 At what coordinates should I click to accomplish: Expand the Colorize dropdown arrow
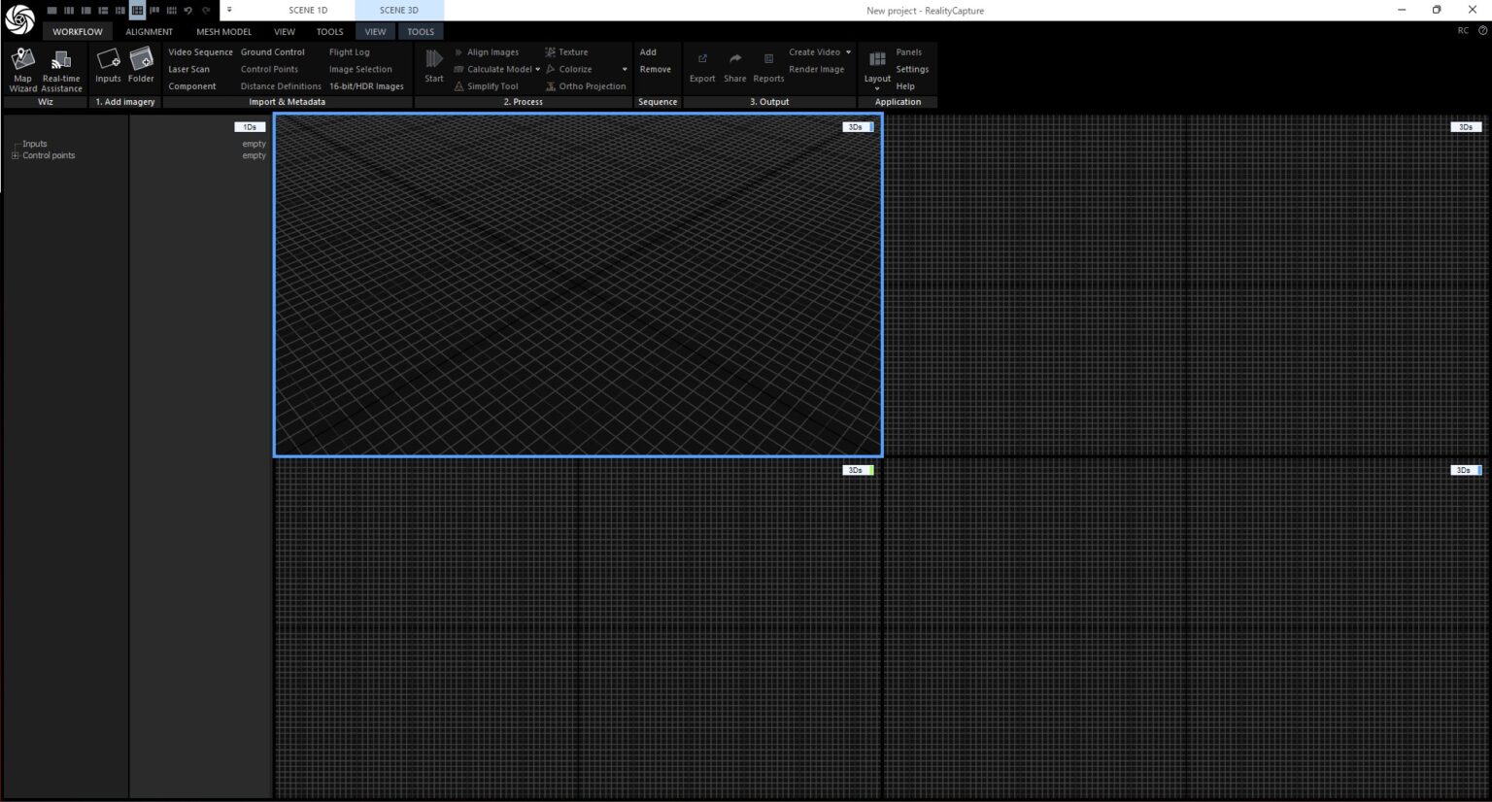click(x=624, y=70)
